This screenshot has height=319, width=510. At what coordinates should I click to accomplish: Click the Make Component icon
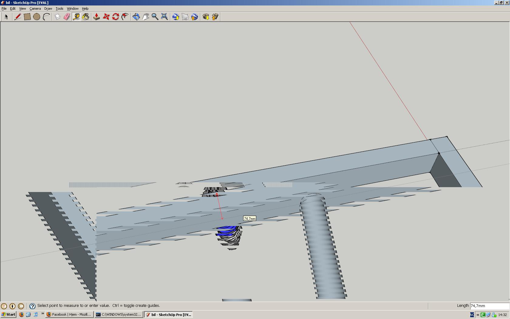pos(57,17)
